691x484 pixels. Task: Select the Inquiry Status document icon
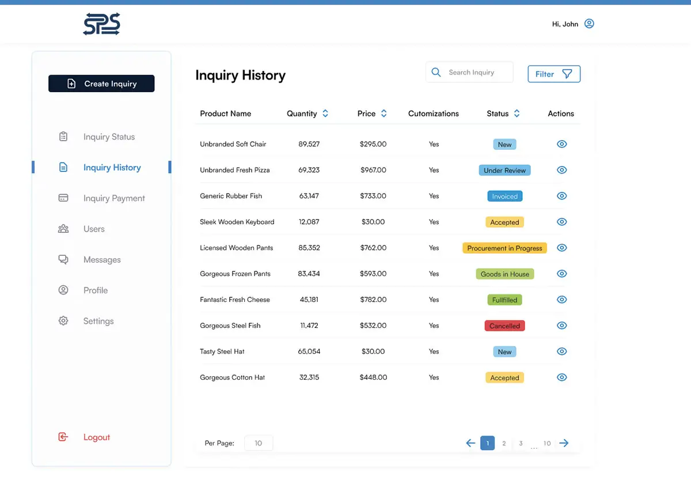point(63,136)
